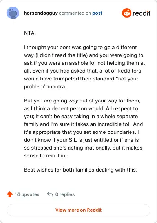Click the curved reply arrow icon
Viewport: 157px width, 223px height.
click(50, 194)
